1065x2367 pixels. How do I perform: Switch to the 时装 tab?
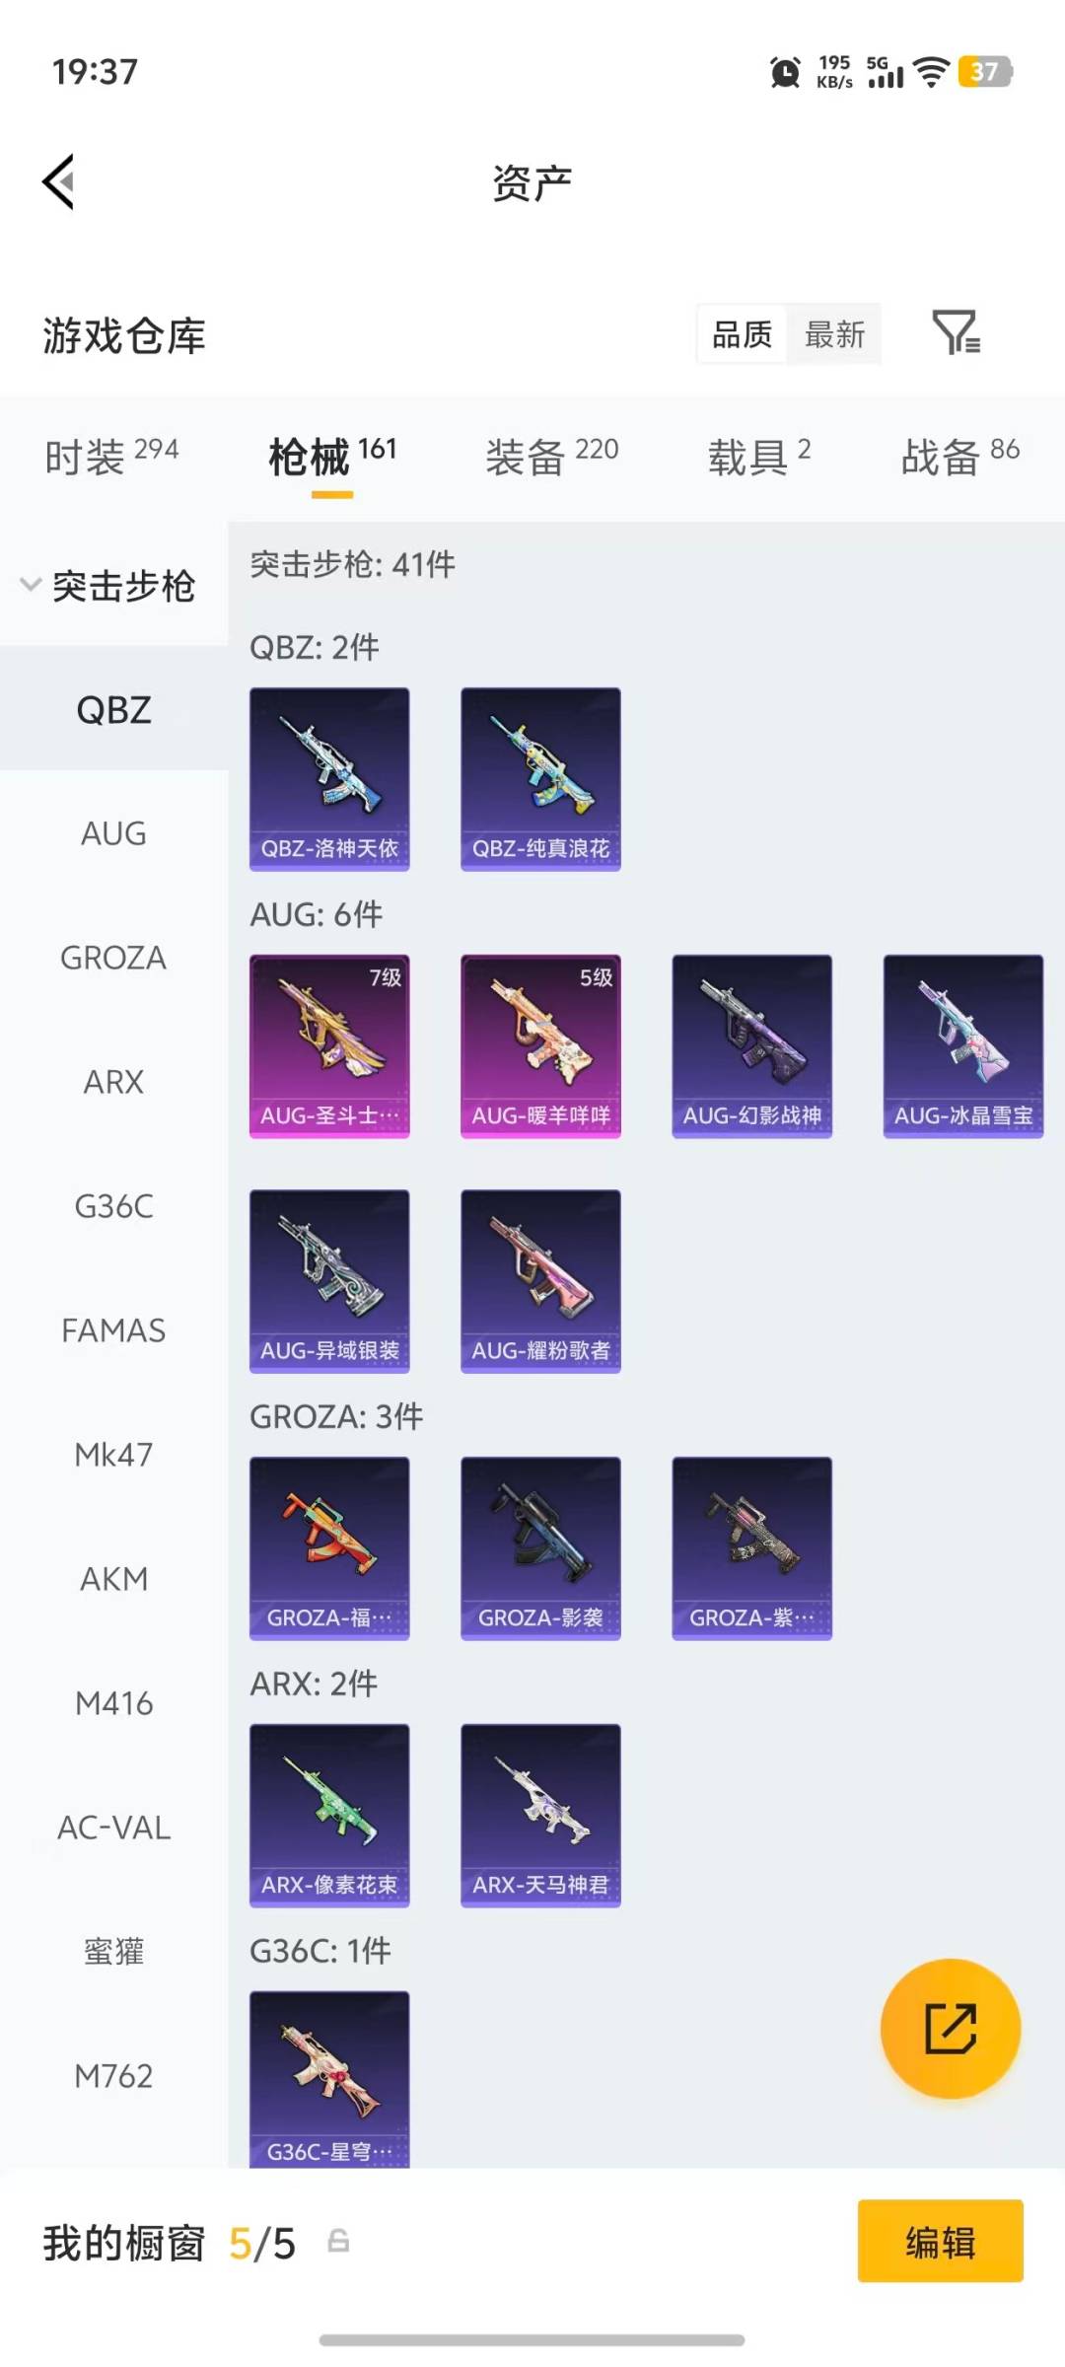pyautogui.click(x=111, y=457)
